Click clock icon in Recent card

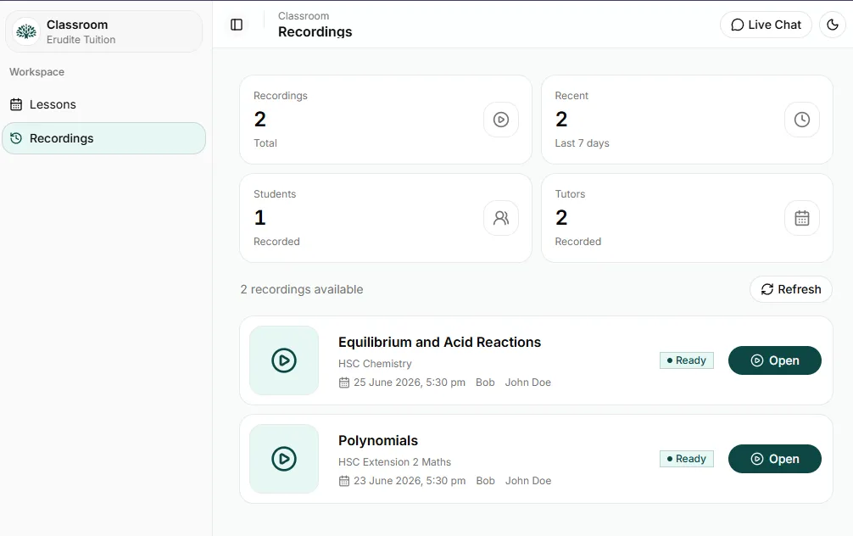pyautogui.click(x=802, y=120)
